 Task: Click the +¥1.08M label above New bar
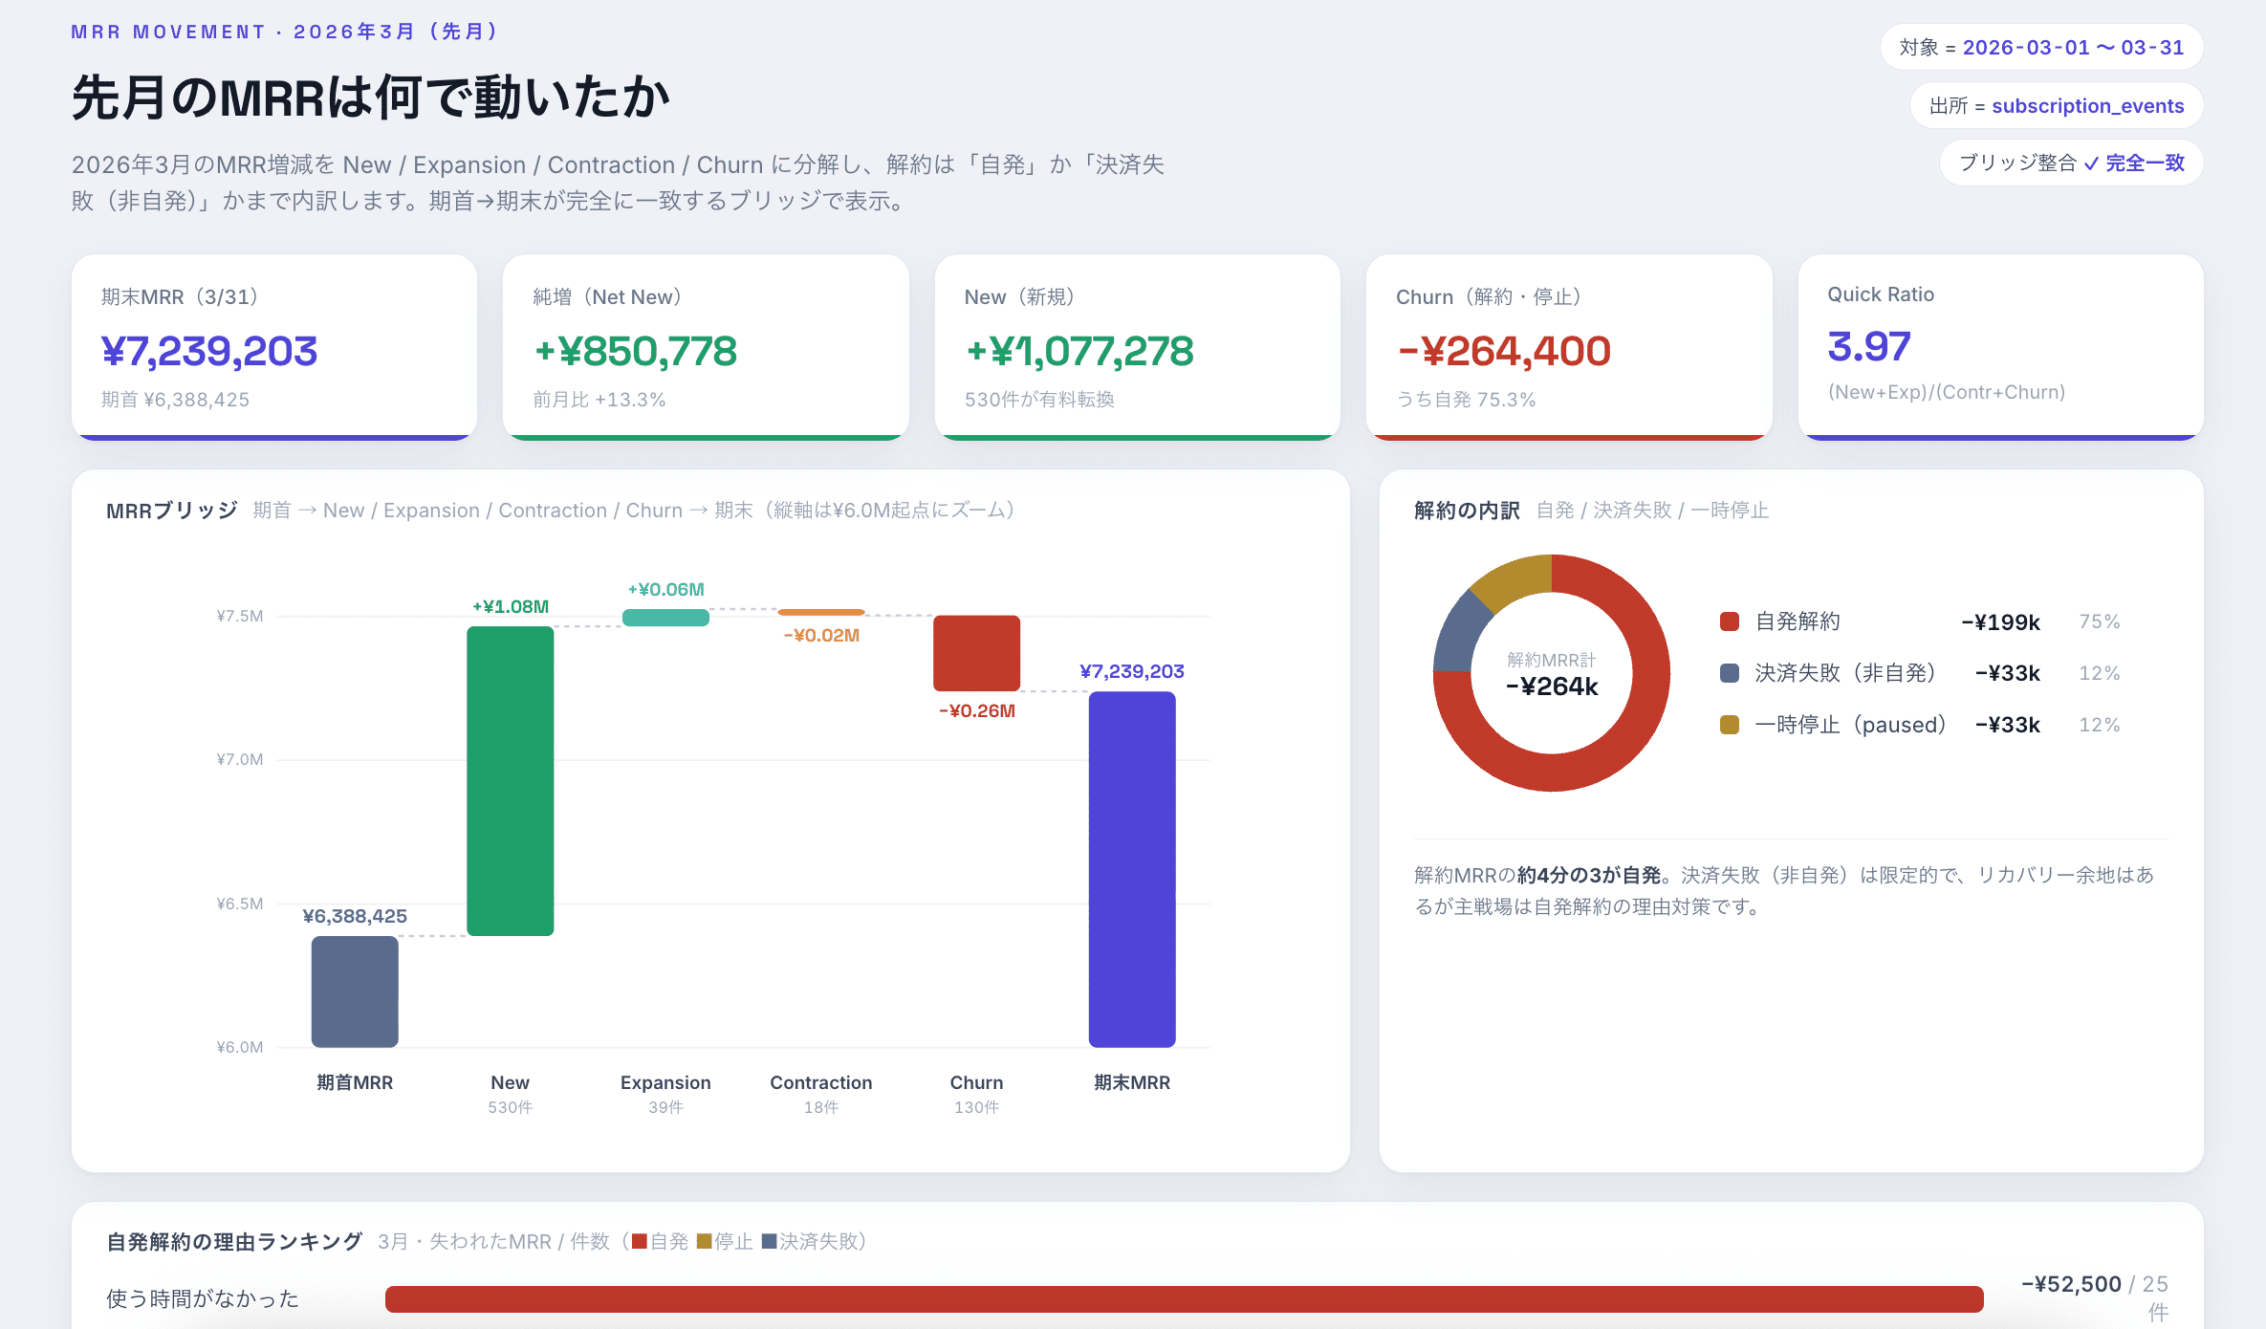(511, 606)
